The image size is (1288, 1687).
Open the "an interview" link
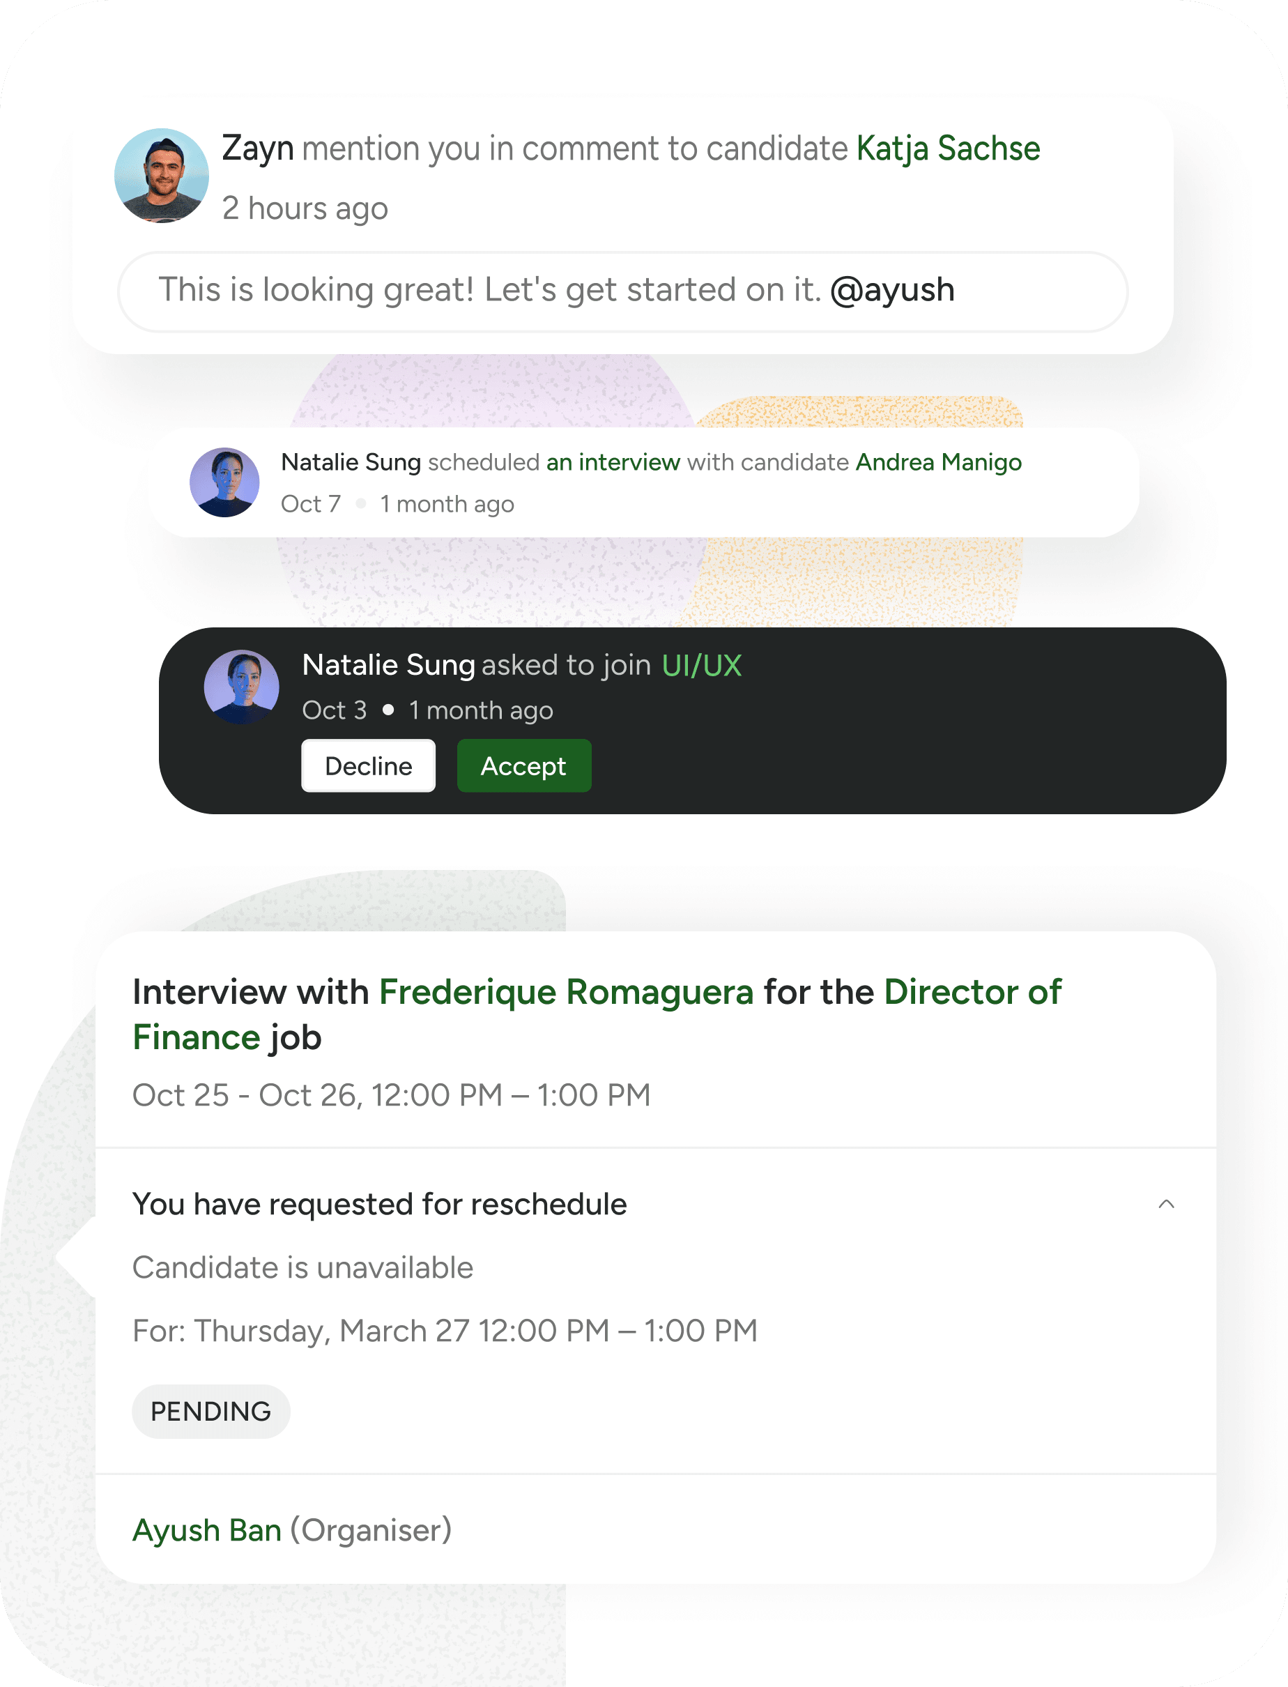point(613,462)
